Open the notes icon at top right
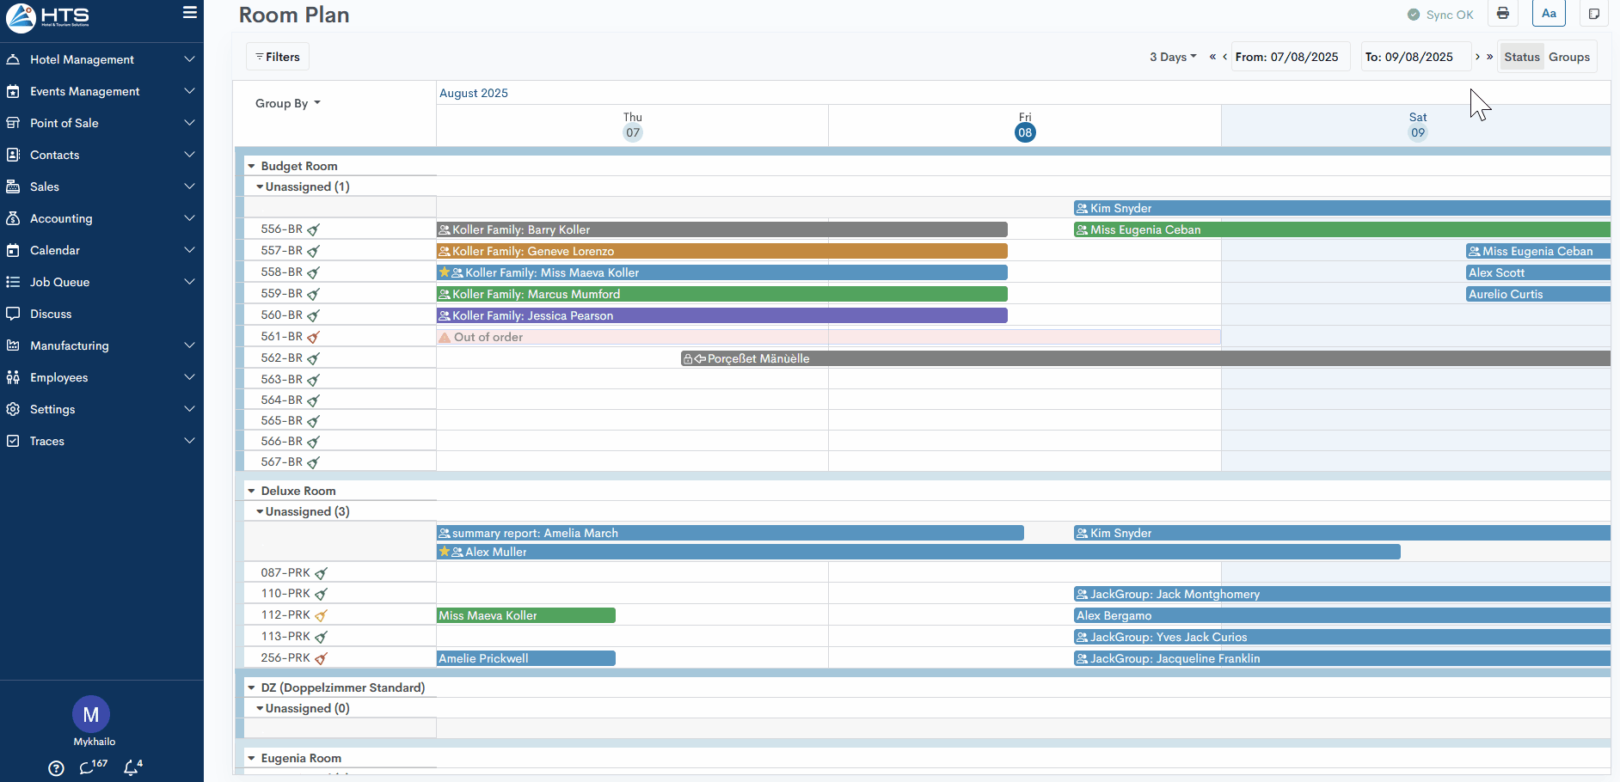This screenshot has width=1620, height=782. (x=1593, y=14)
